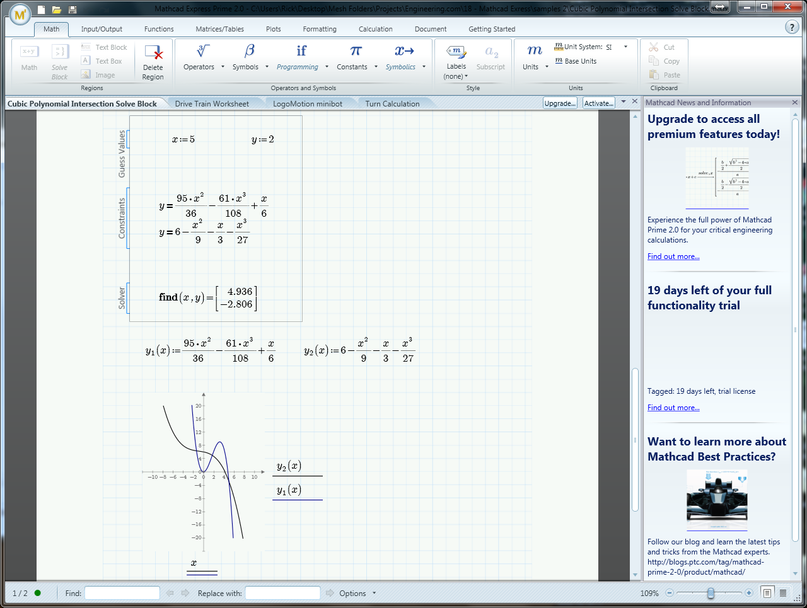Click the replace arrow beside Replace with
The height and width of the screenshot is (608, 807).
(330, 593)
